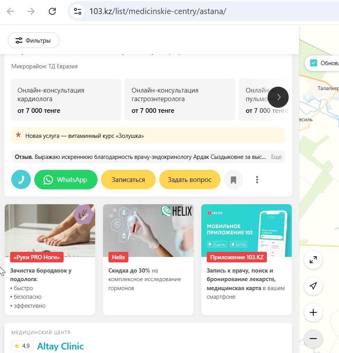Open Helix hormone discount promo image
This screenshot has width=339, height=353.
point(148,230)
